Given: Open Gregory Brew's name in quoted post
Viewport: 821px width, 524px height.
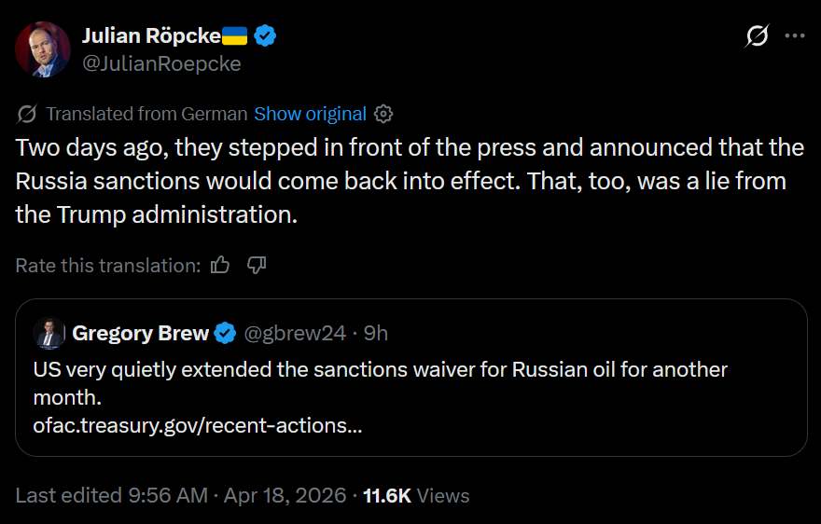Looking at the screenshot, I should click(140, 333).
